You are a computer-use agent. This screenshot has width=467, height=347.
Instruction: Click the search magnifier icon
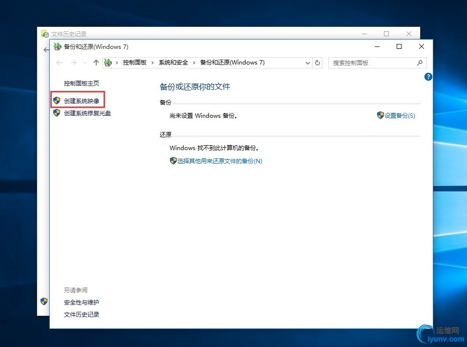click(420, 63)
